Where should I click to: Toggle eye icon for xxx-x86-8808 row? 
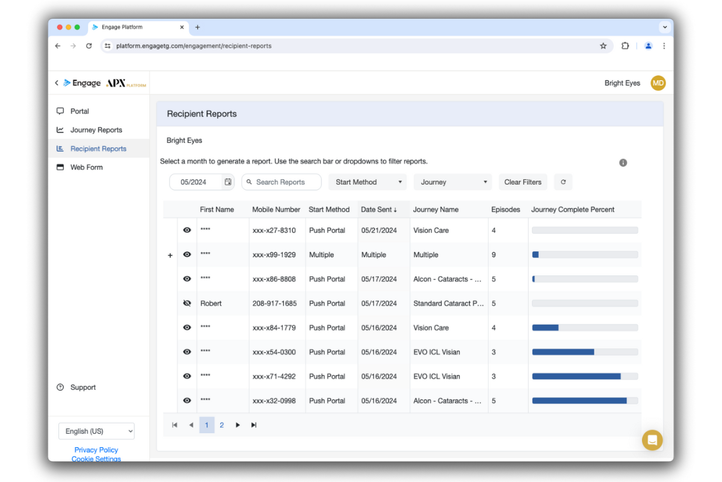click(187, 279)
